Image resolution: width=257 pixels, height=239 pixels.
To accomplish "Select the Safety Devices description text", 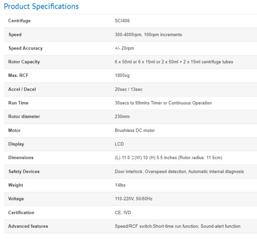I will pyautogui.click(x=179, y=171).
